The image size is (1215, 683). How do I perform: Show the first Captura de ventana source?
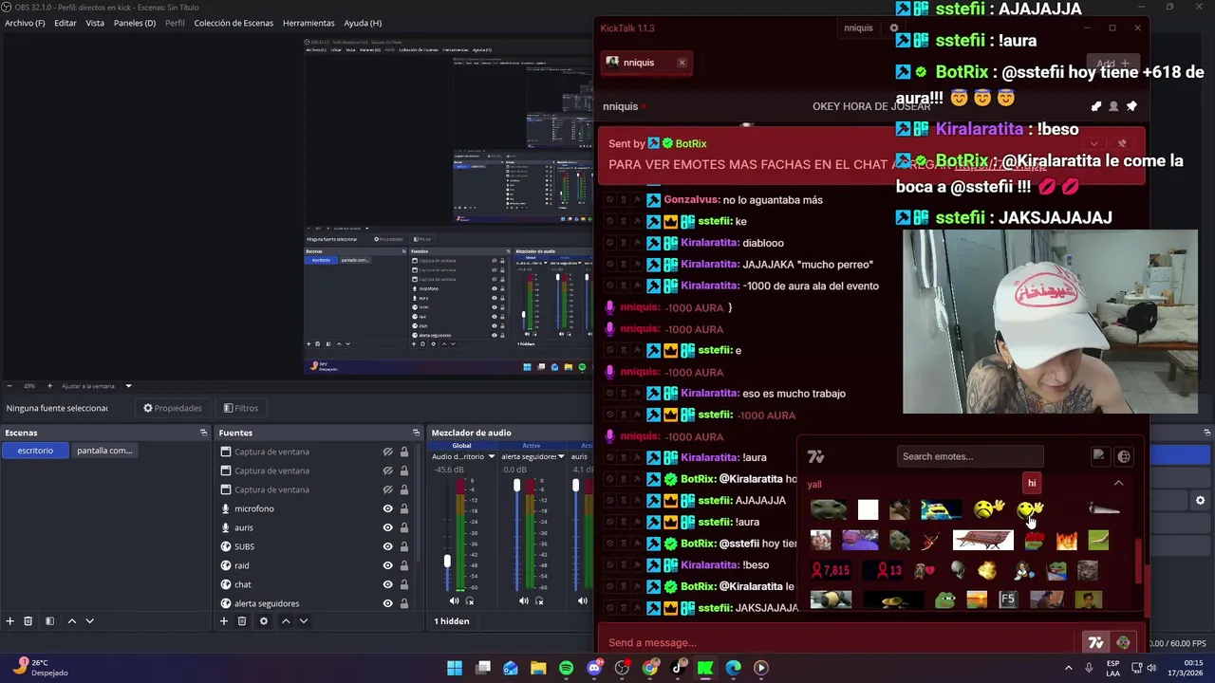[387, 452]
